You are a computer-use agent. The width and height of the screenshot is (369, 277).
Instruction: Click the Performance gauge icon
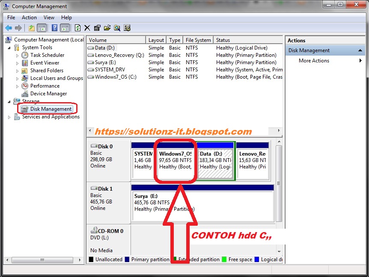tap(25, 86)
